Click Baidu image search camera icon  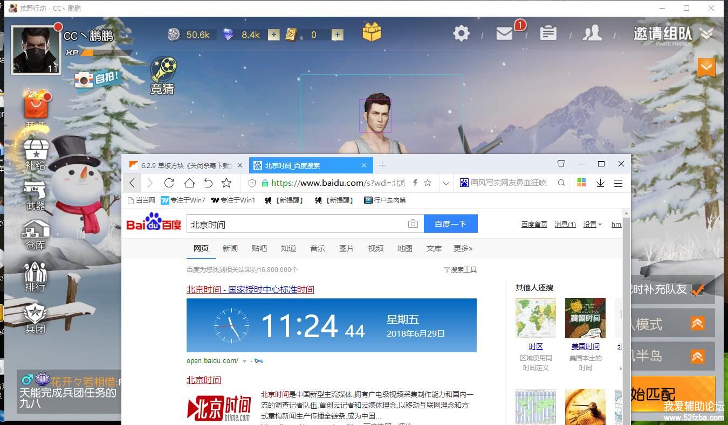pos(413,224)
